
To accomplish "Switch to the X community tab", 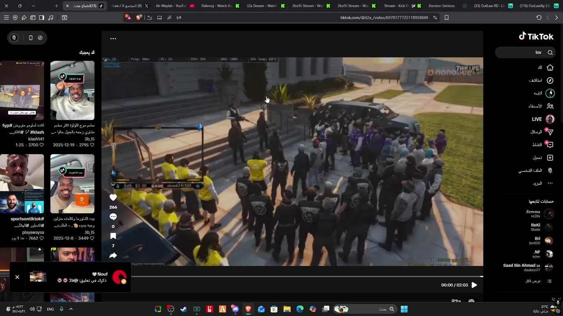I will 129,6.
